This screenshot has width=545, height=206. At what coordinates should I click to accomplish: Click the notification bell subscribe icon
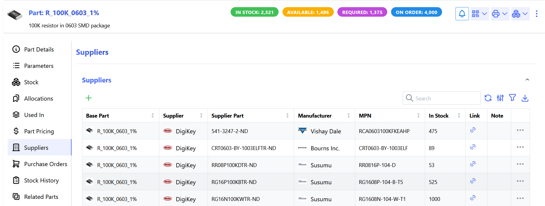point(462,14)
